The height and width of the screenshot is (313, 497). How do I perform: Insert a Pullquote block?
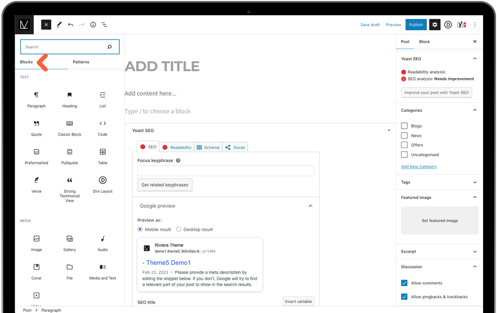click(x=70, y=156)
